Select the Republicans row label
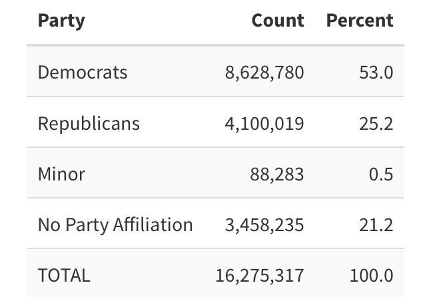 coord(89,123)
